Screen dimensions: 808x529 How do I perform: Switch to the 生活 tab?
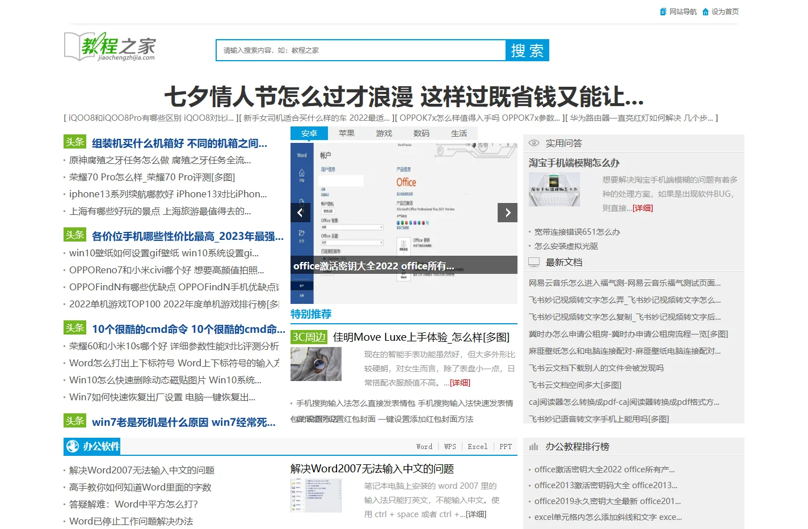[459, 133]
